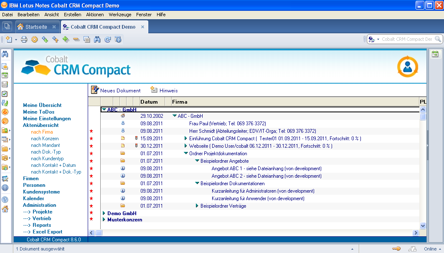Screen dimensions: 444x253
Task: Select the Angebot ABC 1 document row
Action: tap(260, 169)
